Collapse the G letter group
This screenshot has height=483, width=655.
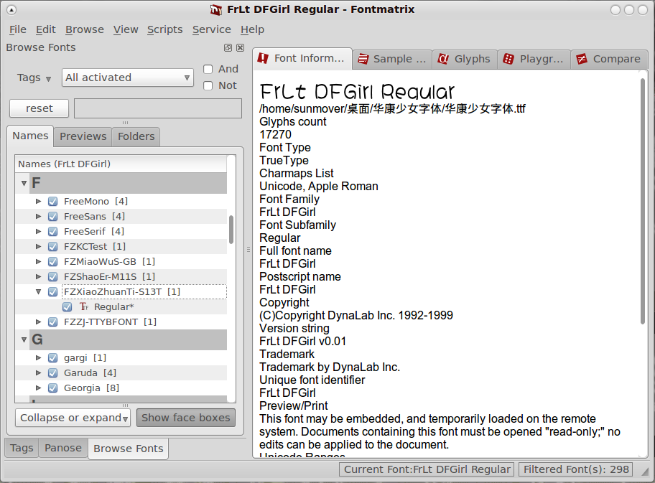click(x=24, y=339)
